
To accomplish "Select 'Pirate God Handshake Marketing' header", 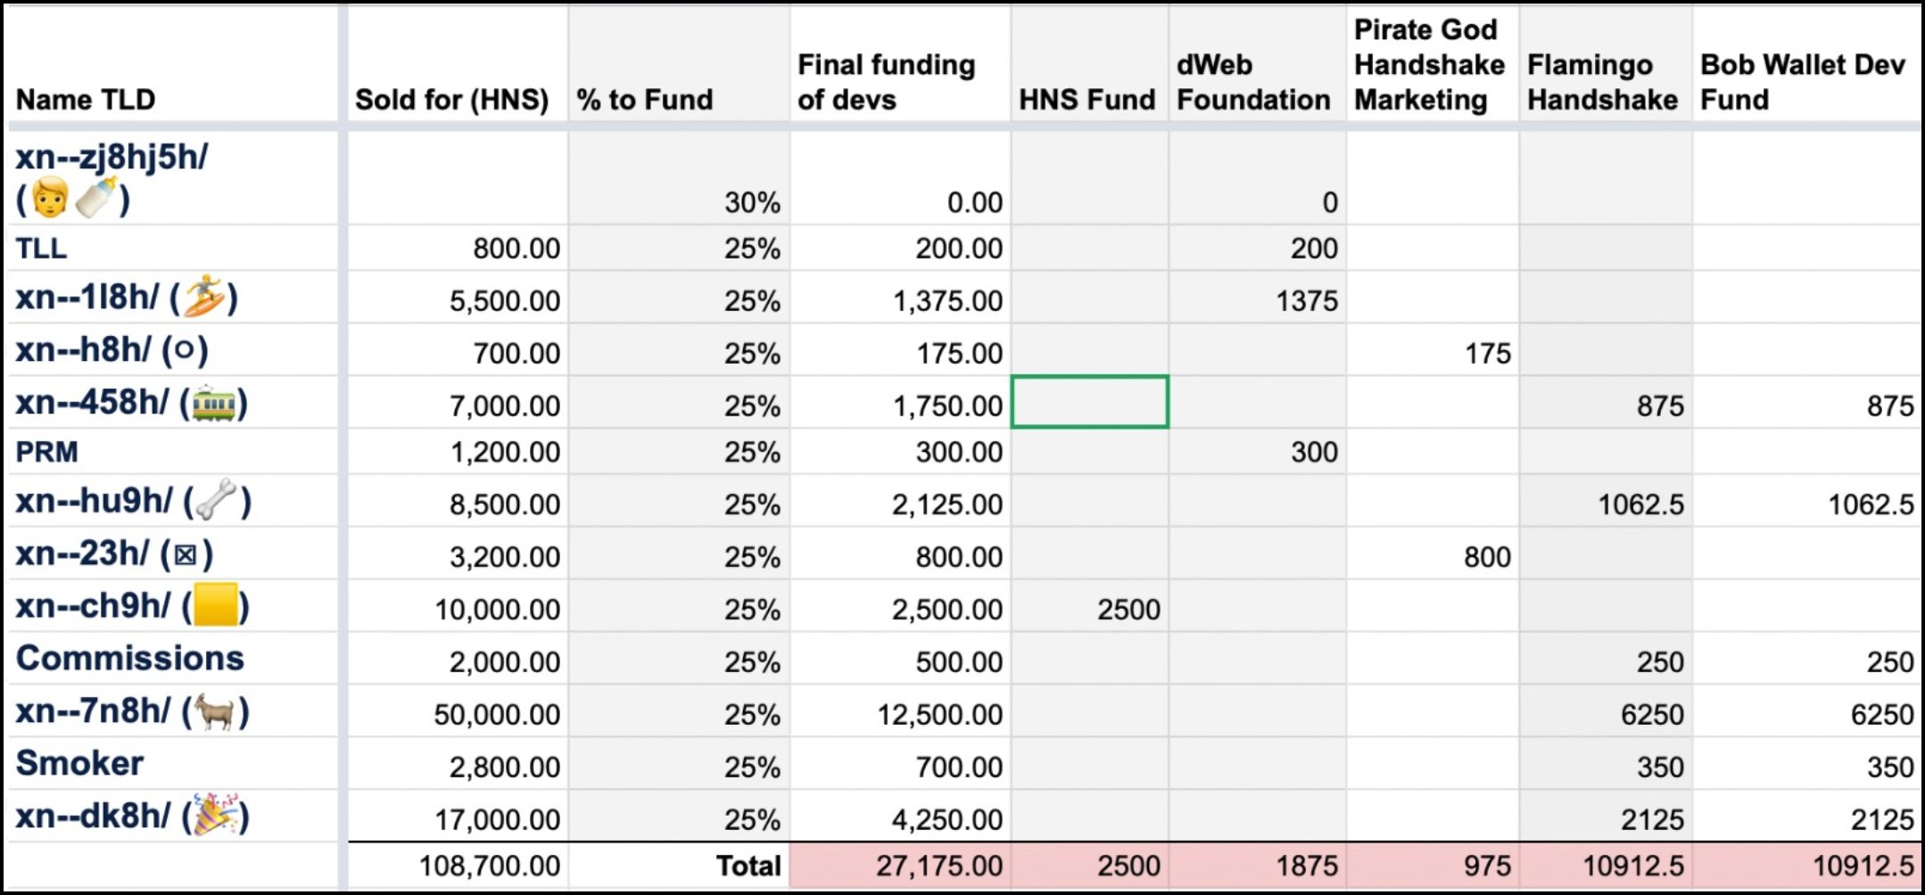I will [x=1429, y=65].
